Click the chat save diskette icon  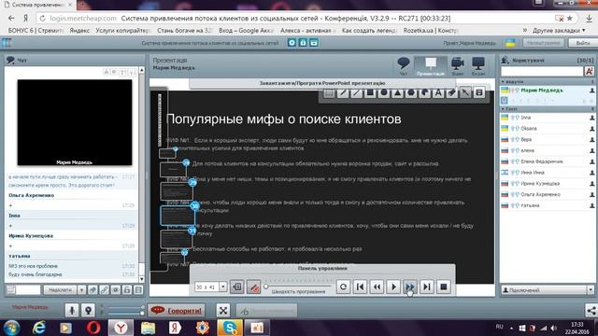point(138,290)
